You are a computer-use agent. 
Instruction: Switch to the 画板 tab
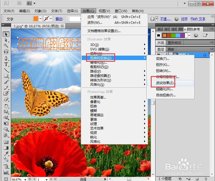pyautogui.click(x=171, y=49)
